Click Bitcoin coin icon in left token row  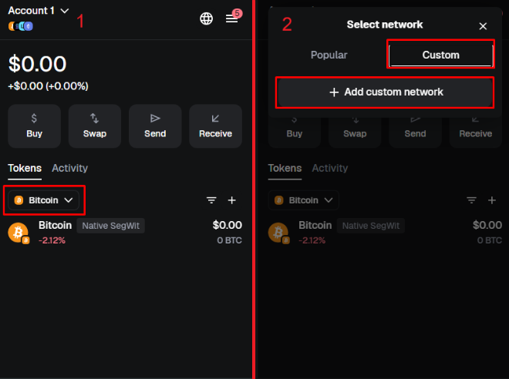[x=19, y=233]
